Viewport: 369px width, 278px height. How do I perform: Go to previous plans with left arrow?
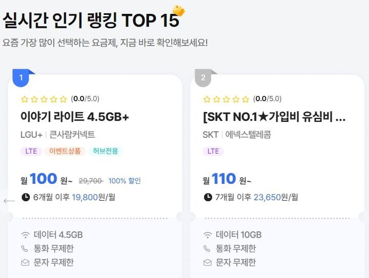[x=9, y=201]
